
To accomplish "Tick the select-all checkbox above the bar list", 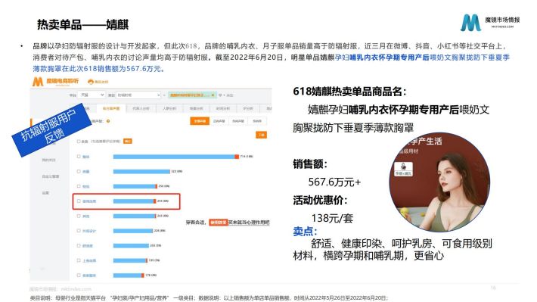I will pyautogui.click(x=79, y=142).
